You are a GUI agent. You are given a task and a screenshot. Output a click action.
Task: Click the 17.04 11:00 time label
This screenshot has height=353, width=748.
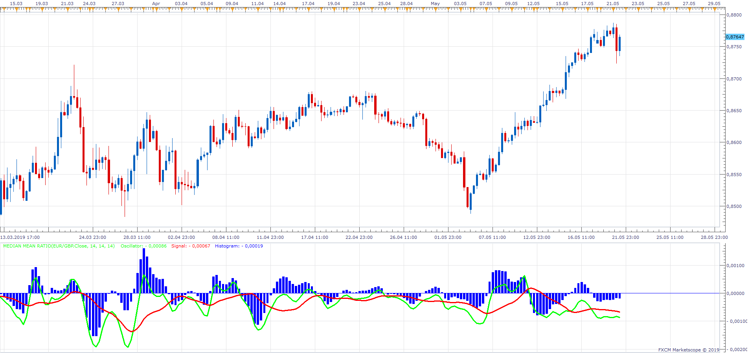pos(315,237)
